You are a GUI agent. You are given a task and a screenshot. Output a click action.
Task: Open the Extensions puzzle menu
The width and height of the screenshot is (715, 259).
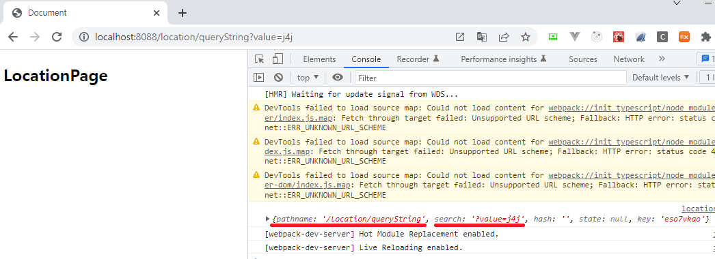point(706,37)
